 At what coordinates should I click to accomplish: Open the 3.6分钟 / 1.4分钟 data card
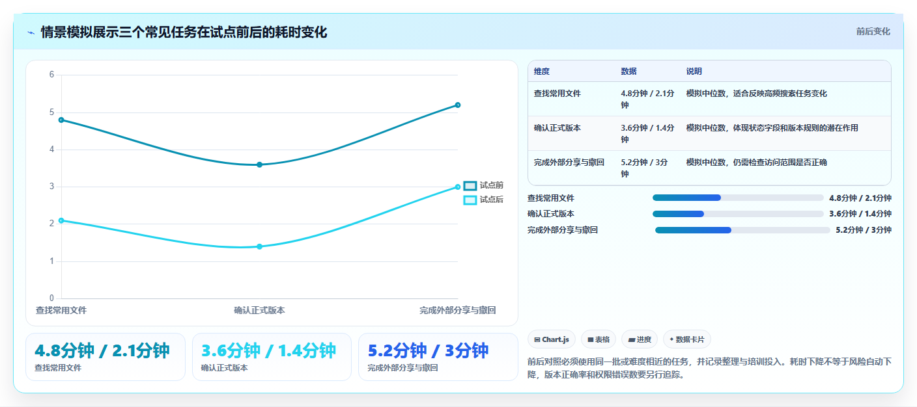[272, 357]
